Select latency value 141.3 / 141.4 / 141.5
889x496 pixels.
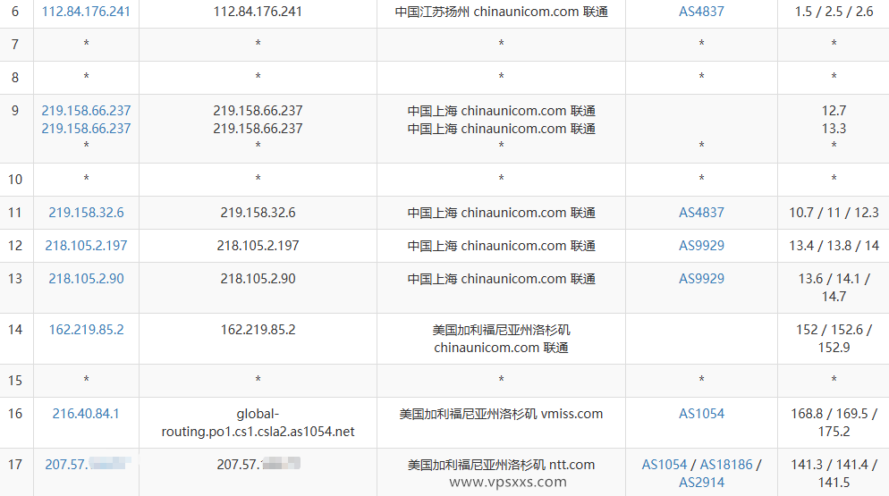834,474
